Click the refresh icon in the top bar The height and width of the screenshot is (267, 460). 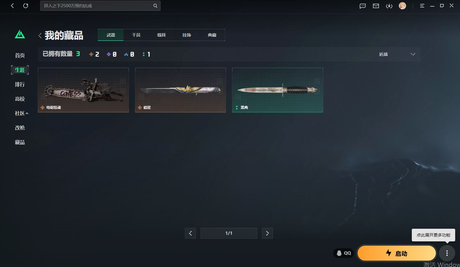pyautogui.click(x=26, y=6)
